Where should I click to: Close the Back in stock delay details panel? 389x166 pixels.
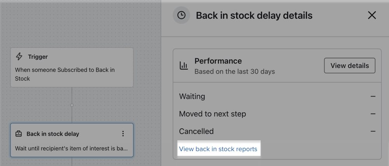click(372, 16)
